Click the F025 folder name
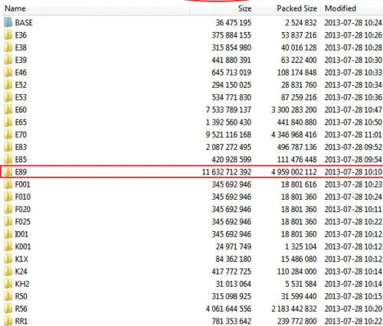 [22, 222]
